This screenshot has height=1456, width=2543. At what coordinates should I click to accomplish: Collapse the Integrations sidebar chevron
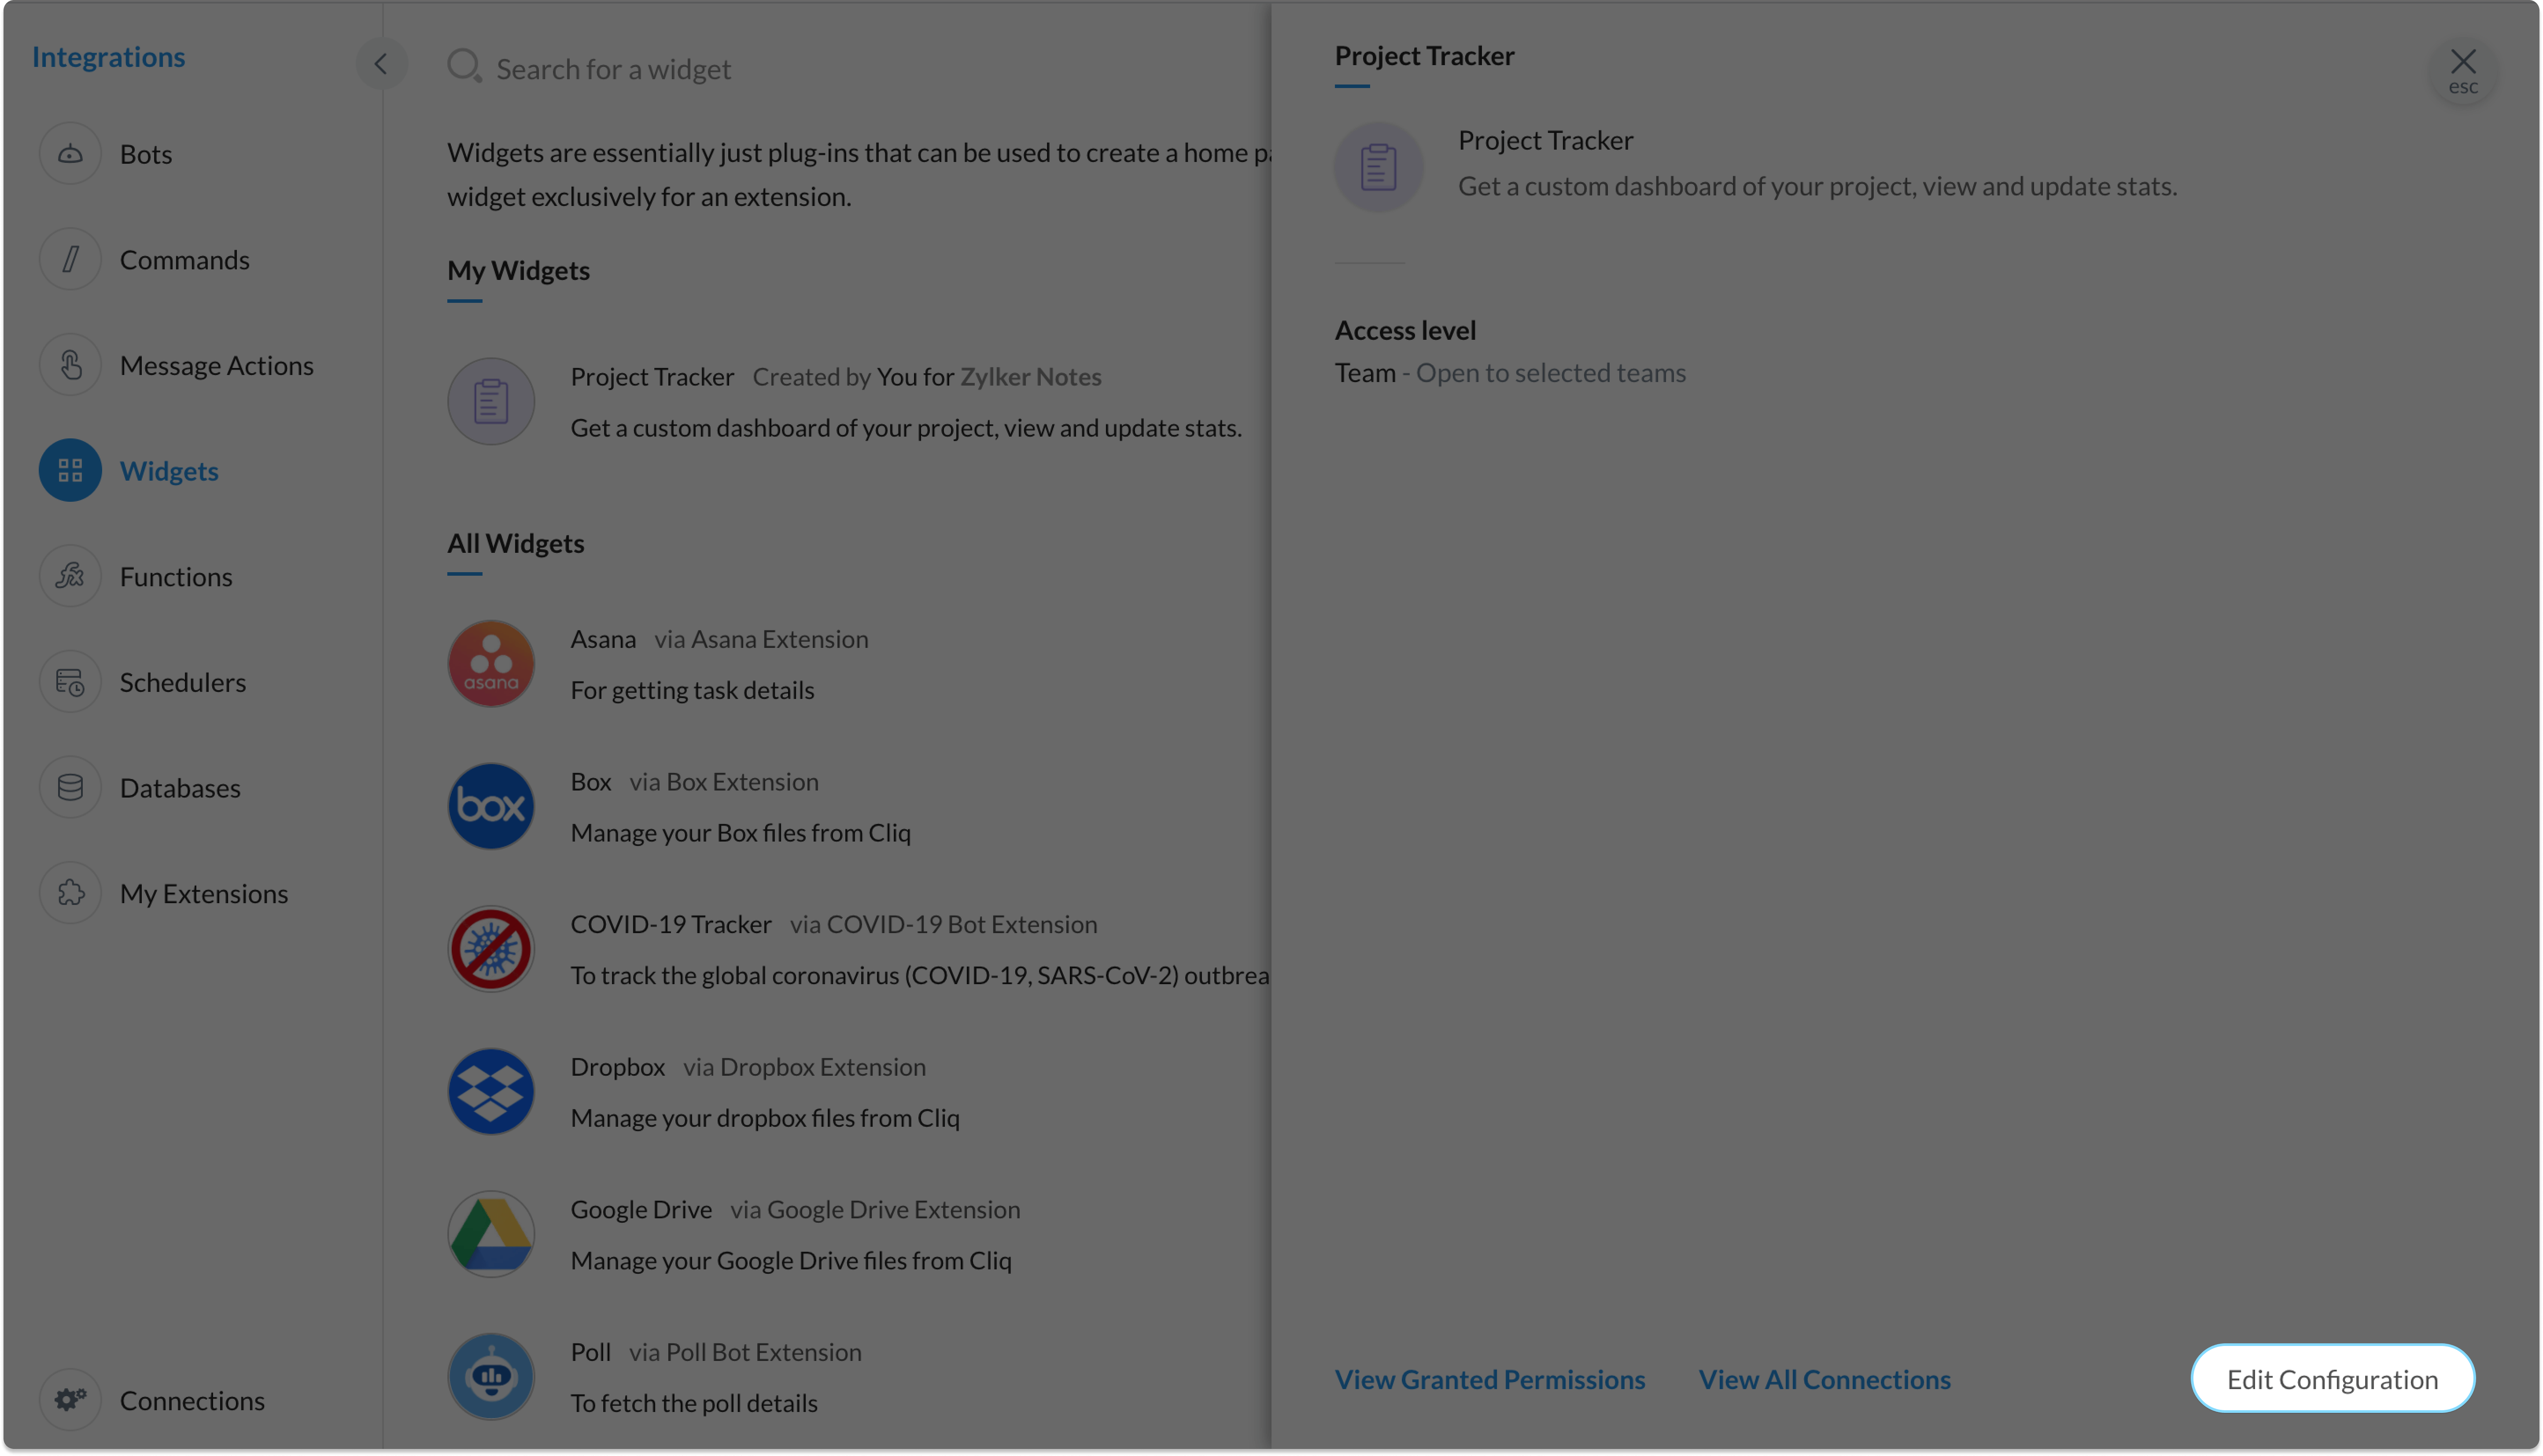(x=381, y=64)
